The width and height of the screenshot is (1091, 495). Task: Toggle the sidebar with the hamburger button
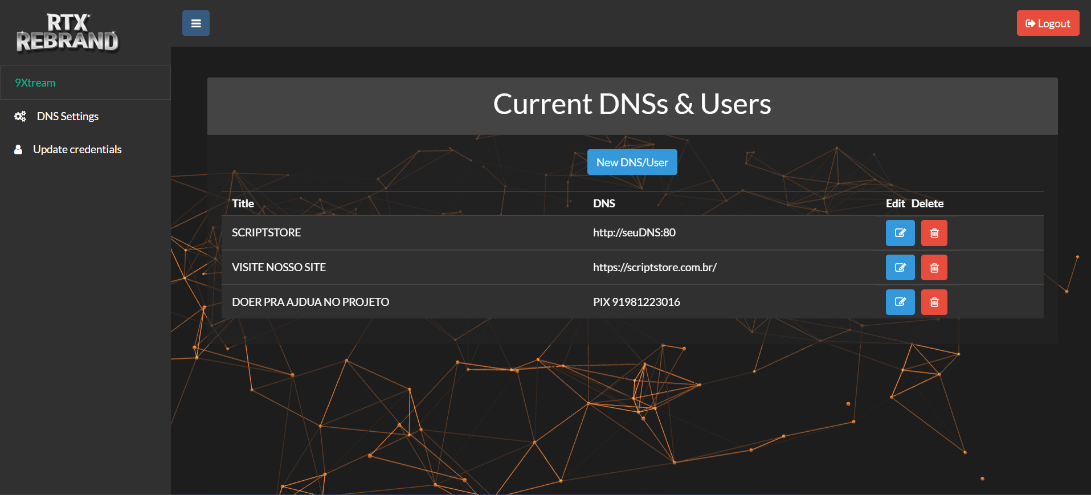click(x=195, y=23)
